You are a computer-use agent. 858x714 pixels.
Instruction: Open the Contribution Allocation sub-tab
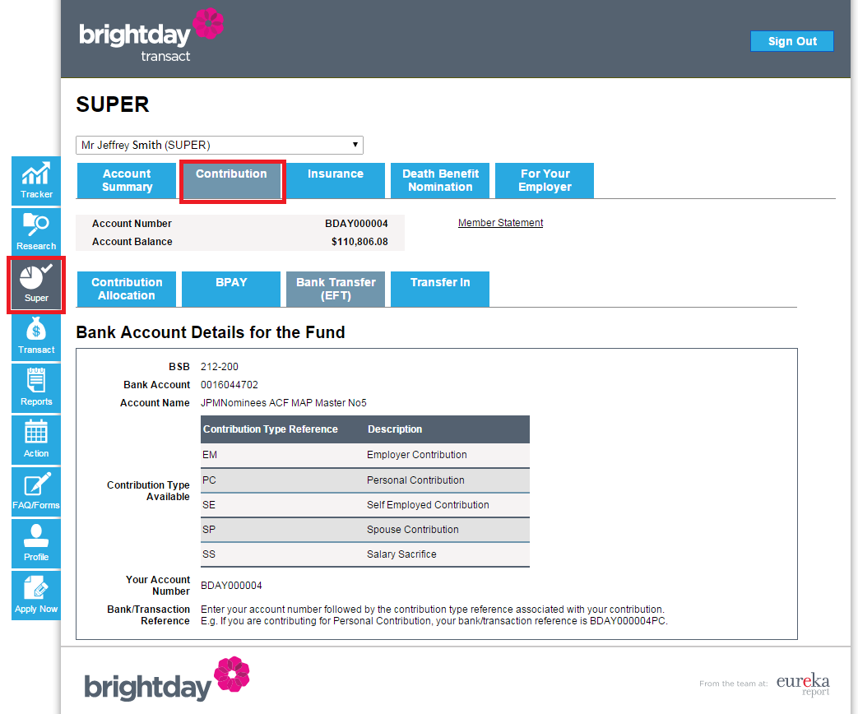(x=127, y=289)
